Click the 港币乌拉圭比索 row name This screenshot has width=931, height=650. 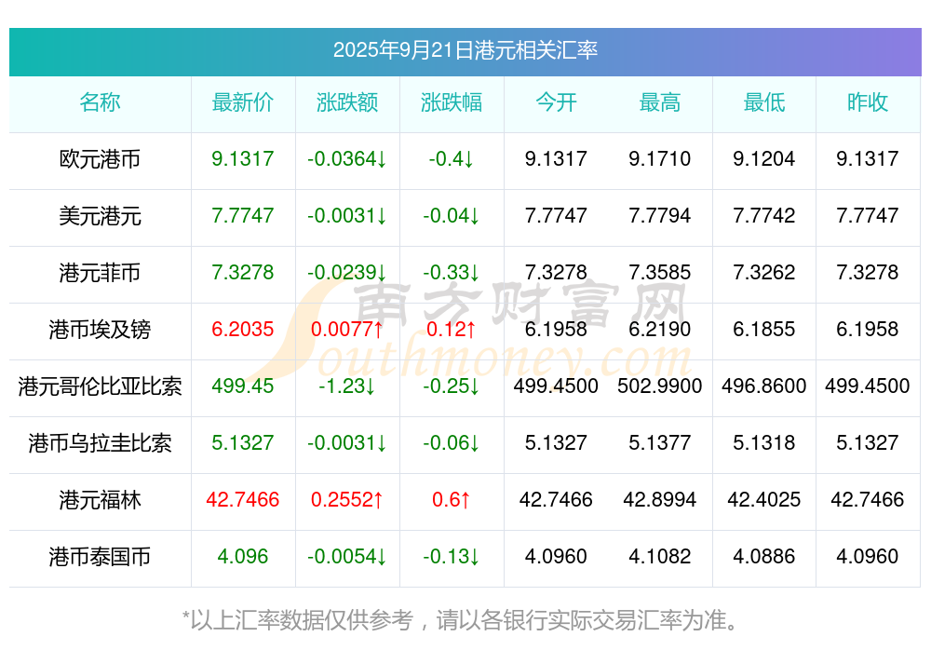(x=100, y=443)
